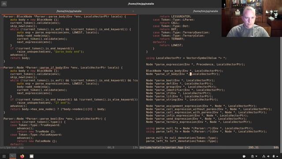This screenshot has height=159, width=282.
Task: Expand the clipboard indicator dropdown arrow
Action: pyautogui.click(x=256, y=156)
